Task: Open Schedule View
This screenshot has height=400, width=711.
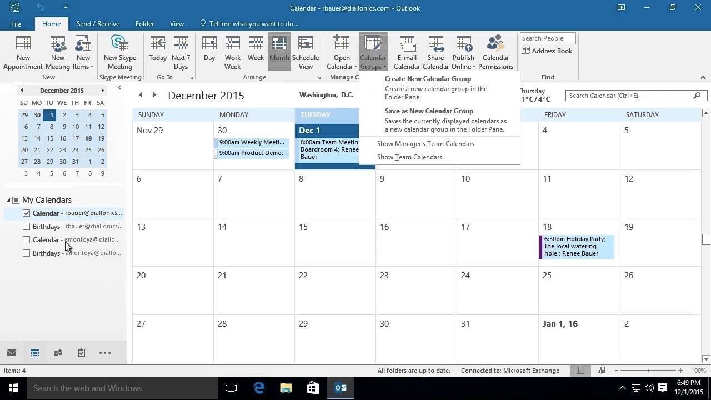Action: pyautogui.click(x=306, y=53)
